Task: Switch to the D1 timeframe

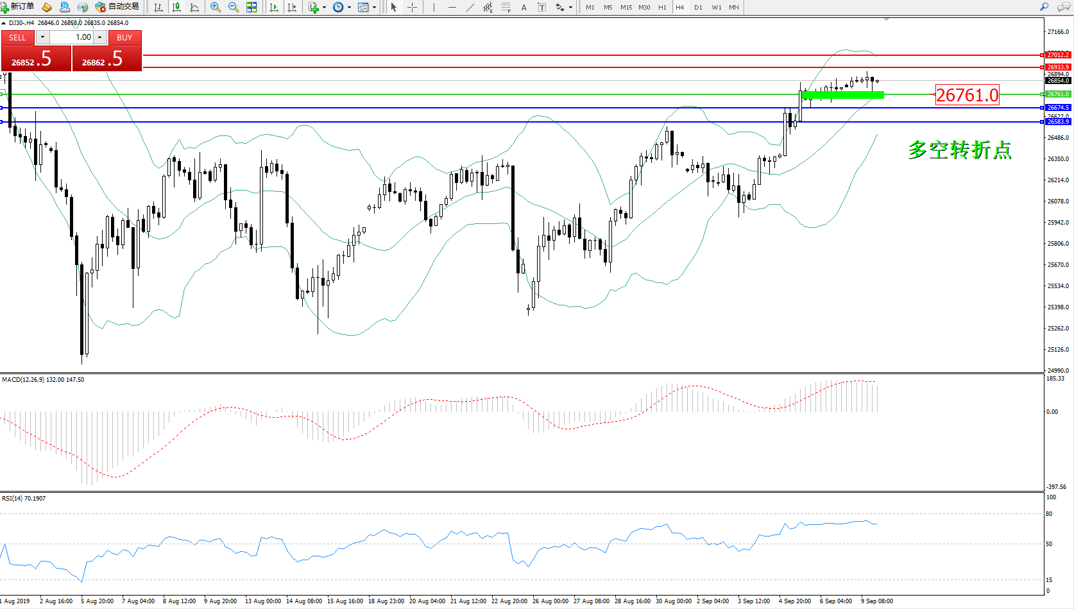Action: [x=698, y=8]
